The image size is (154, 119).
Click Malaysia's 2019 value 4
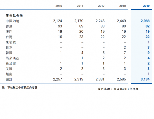coord(149,58)
